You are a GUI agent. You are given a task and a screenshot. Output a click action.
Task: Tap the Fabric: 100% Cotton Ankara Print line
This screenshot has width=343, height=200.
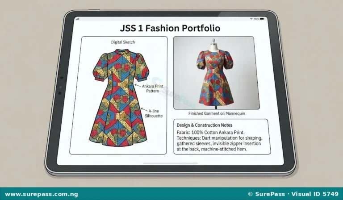click(x=210, y=133)
